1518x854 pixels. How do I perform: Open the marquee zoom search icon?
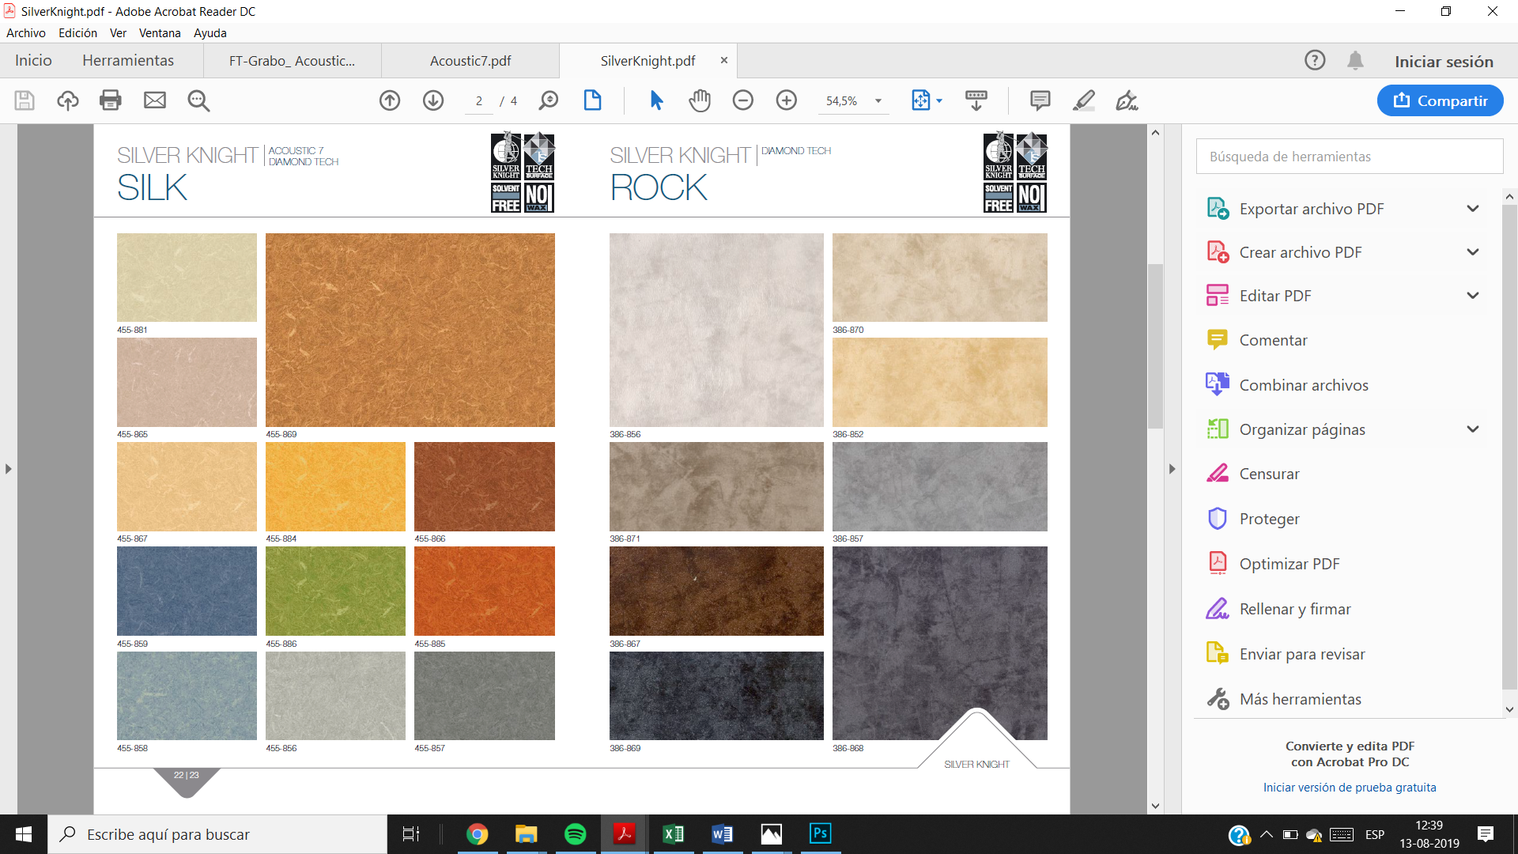point(549,100)
